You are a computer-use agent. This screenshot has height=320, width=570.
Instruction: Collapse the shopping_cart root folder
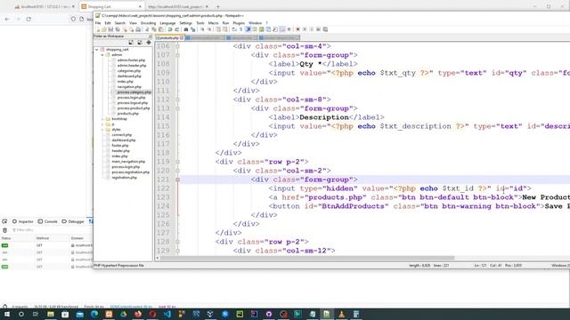pos(97,50)
